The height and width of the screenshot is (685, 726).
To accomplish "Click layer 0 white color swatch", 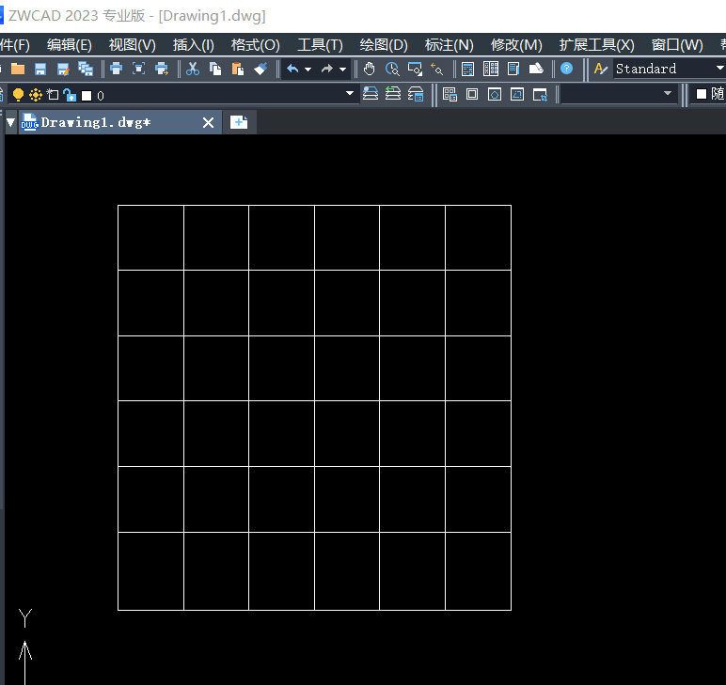I will [x=87, y=95].
